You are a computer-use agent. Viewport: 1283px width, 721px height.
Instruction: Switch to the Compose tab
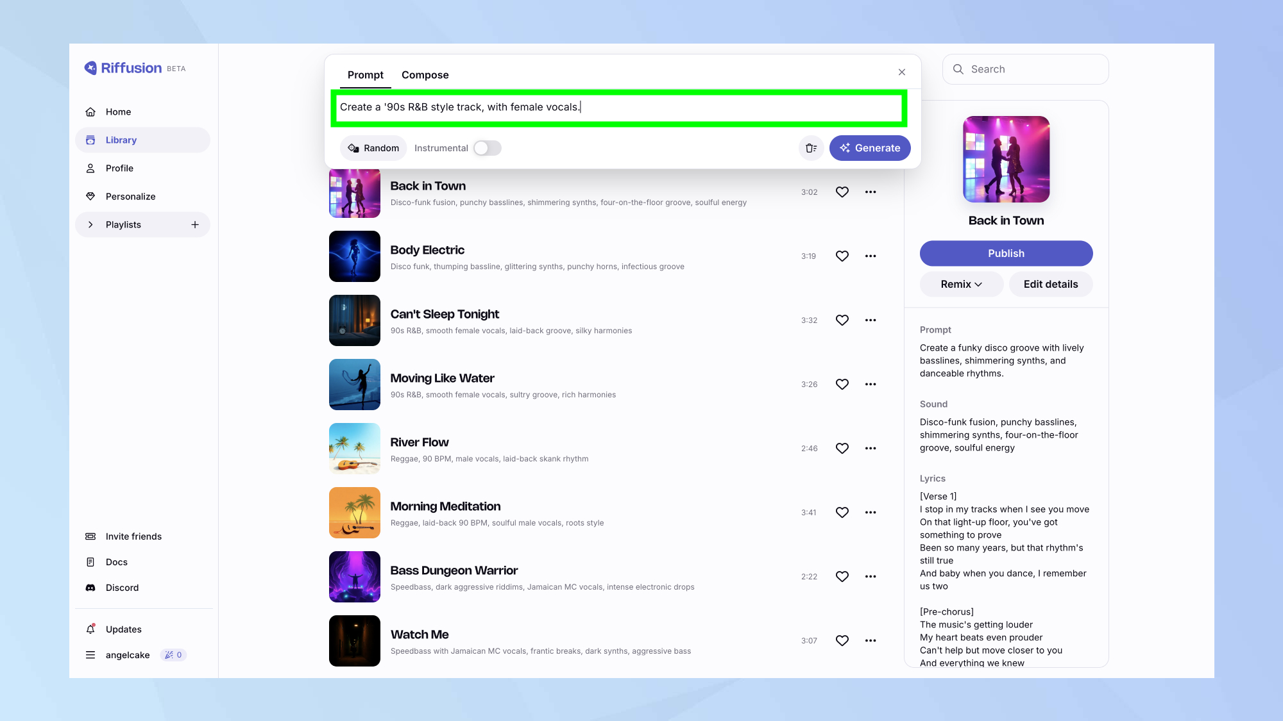(425, 75)
